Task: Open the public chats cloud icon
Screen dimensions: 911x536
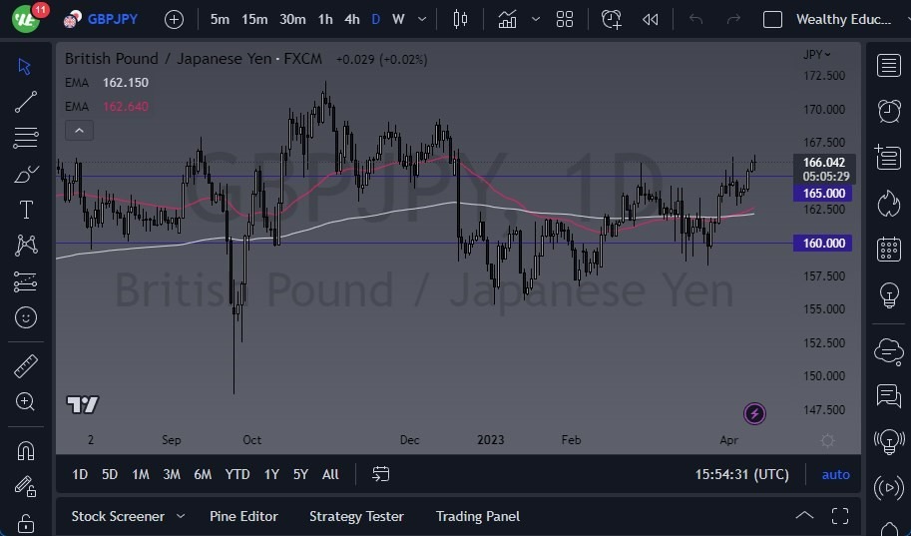Action: (x=888, y=351)
